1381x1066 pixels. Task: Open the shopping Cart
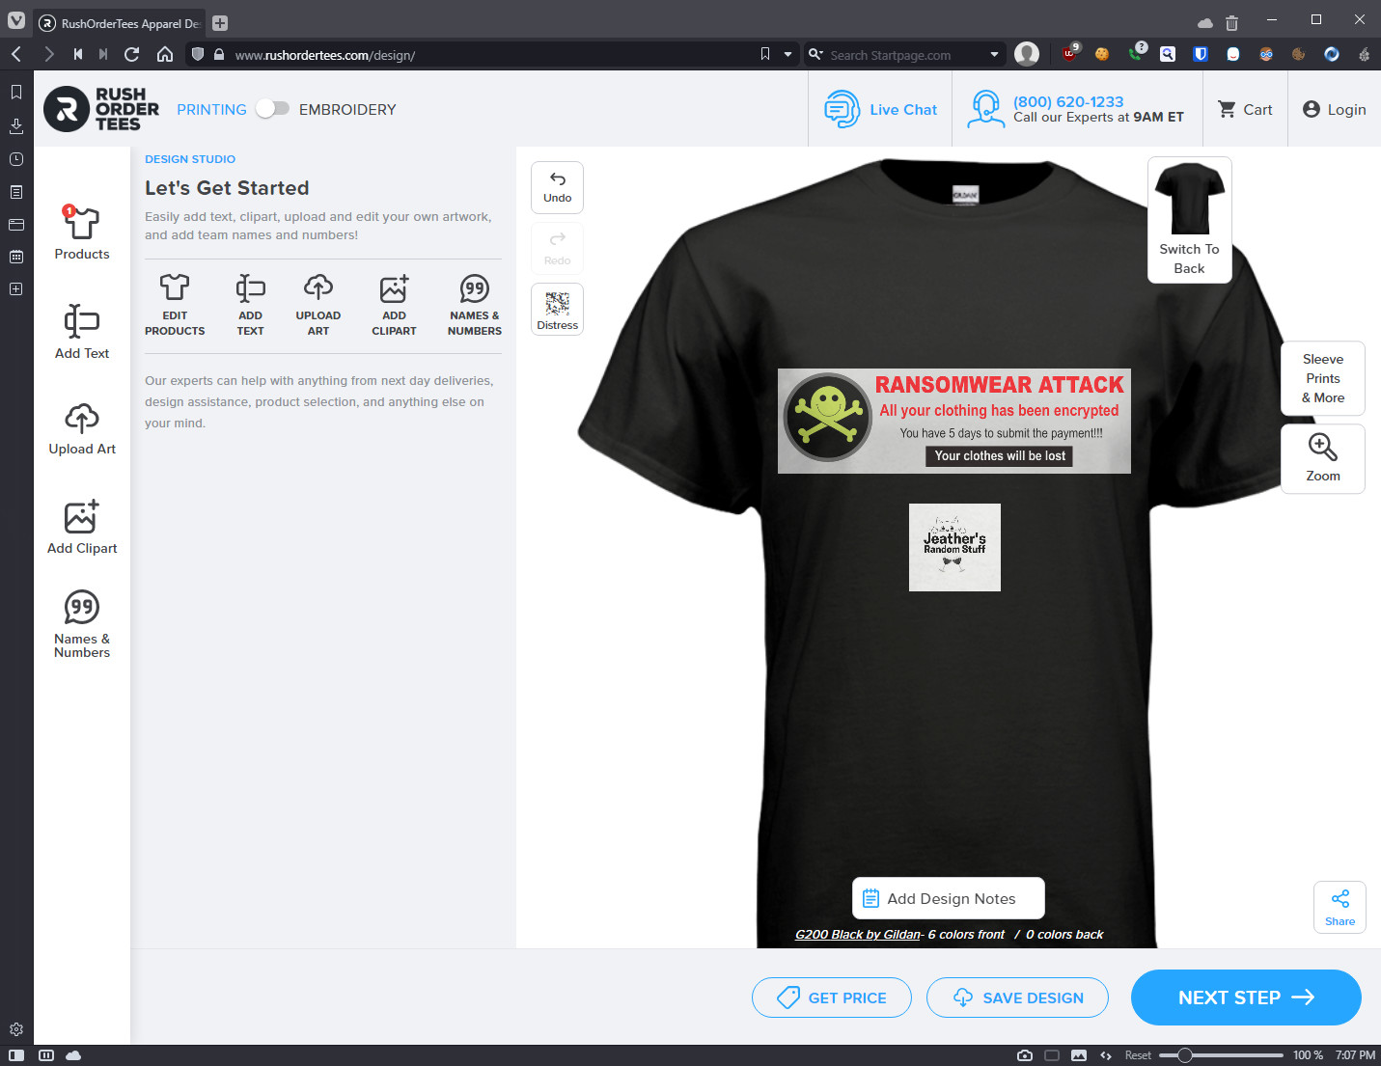point(1245,109)
